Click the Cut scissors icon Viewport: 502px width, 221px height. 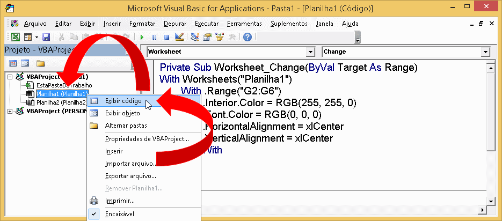point(61,37)
